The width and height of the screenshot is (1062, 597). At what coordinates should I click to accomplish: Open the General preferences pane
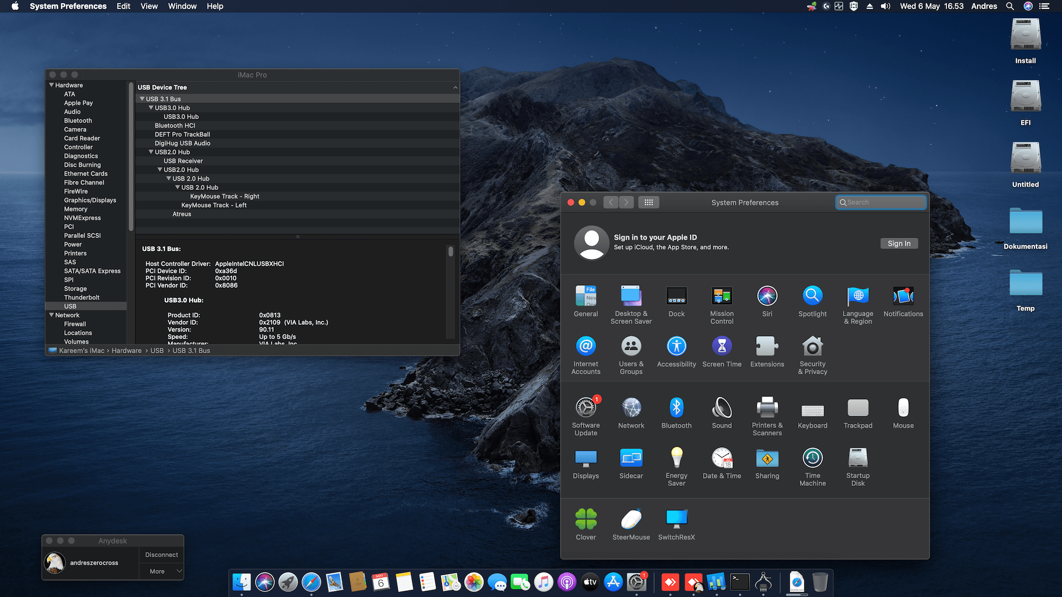(x=586, y=301)
